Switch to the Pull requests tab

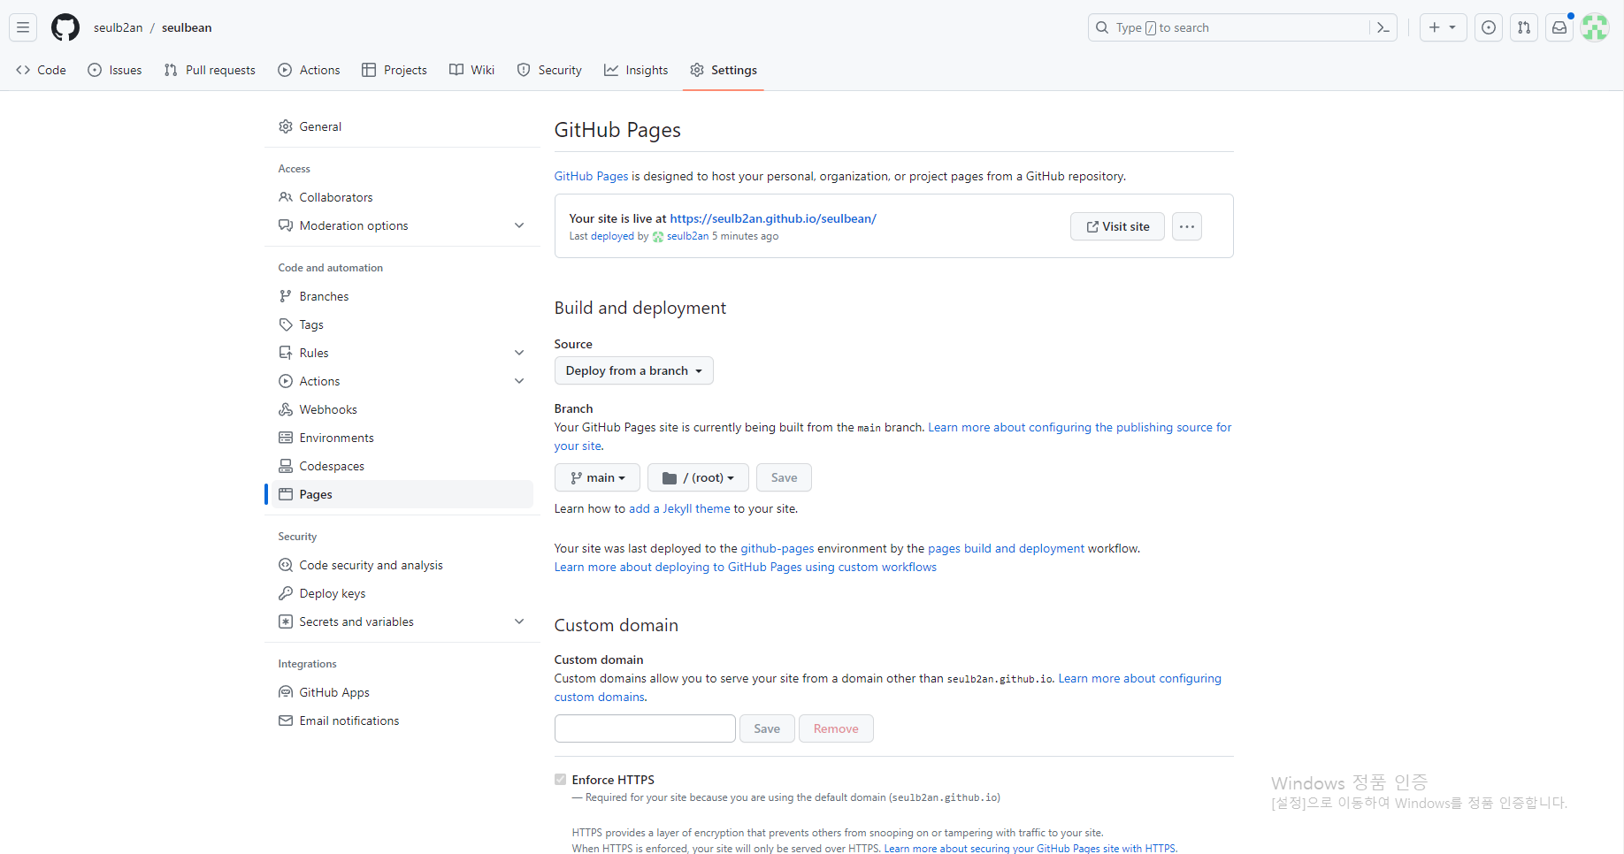pyautogui.click(x=210, y=70)
